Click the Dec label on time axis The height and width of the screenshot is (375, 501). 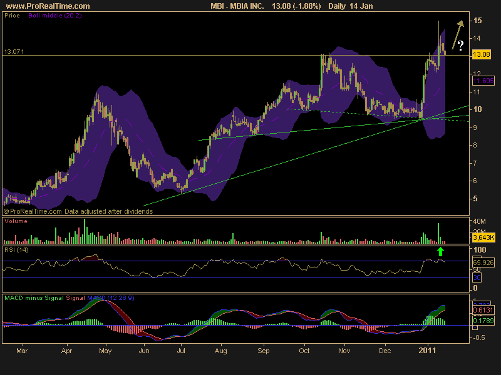385,351
